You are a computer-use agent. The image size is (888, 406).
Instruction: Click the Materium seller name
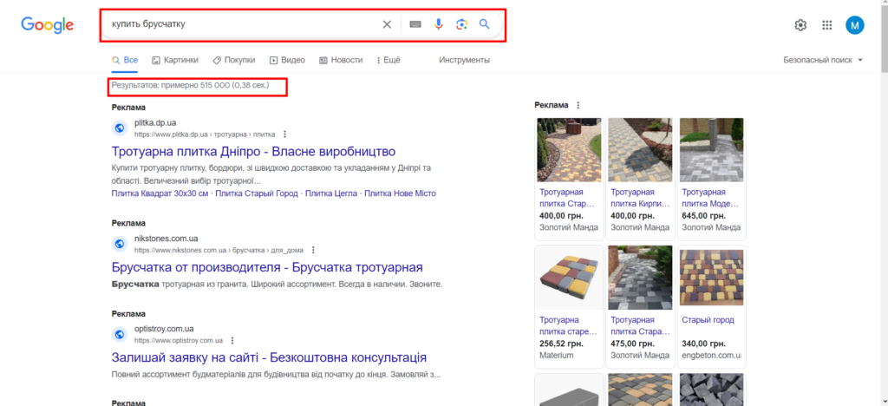coord(557,356)
